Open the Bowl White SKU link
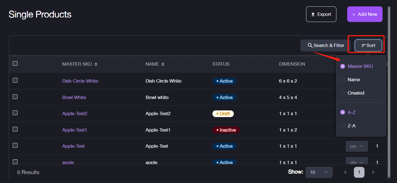Screen dimensions: 397x183 (x=74, y=97)
